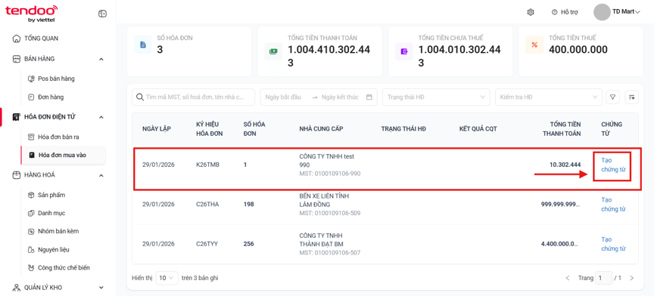Click the Tổng tiền thanh toán cash icon
The height and width of the screenshot is (296, 654).
[x=273, y=51]
